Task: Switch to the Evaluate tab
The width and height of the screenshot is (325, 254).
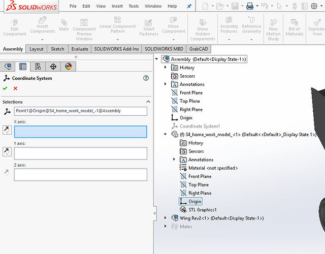Action: click(80, 49)
